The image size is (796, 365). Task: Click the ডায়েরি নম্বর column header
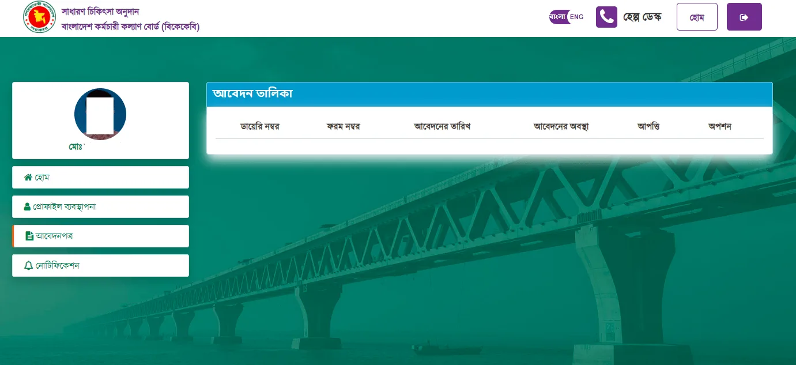[260, 126]
